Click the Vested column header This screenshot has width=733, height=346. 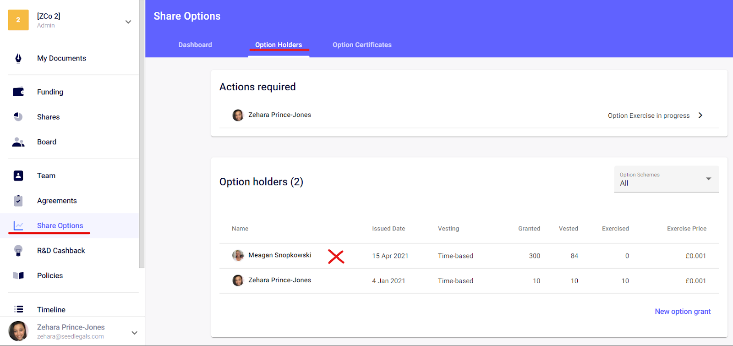569,229
